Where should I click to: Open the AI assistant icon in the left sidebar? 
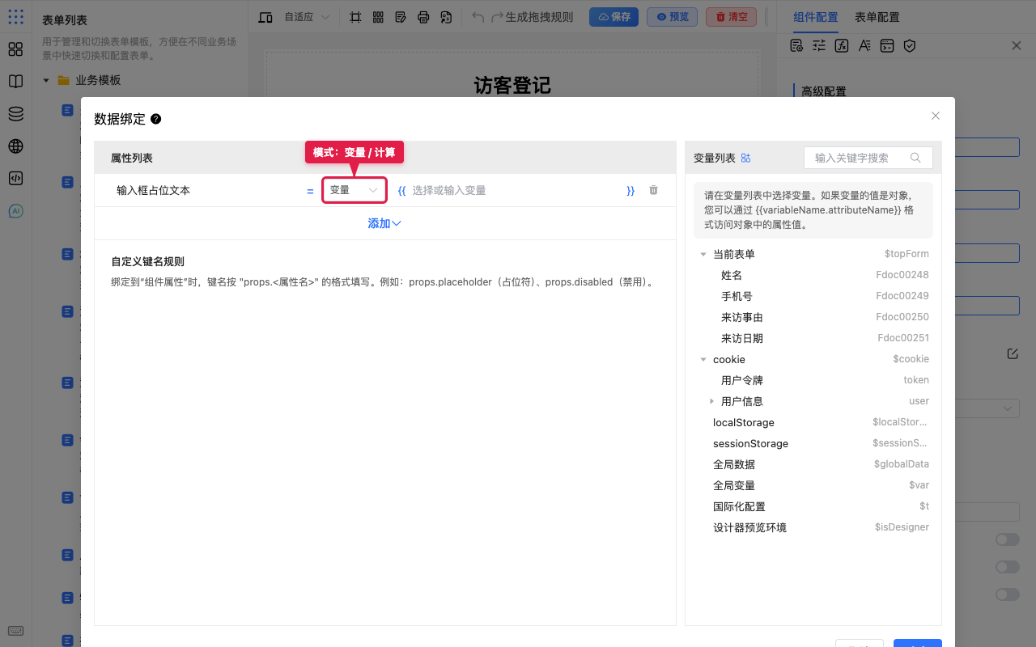pos(15,211)
